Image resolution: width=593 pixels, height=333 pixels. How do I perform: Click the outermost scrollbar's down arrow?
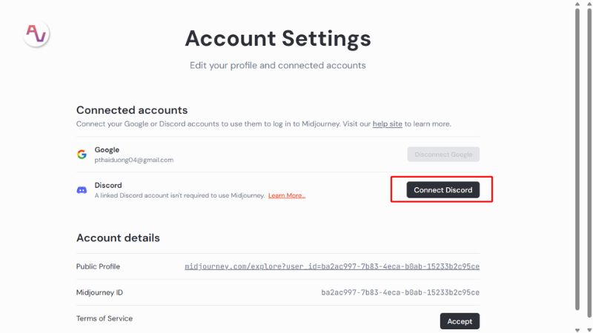point(589,330)
